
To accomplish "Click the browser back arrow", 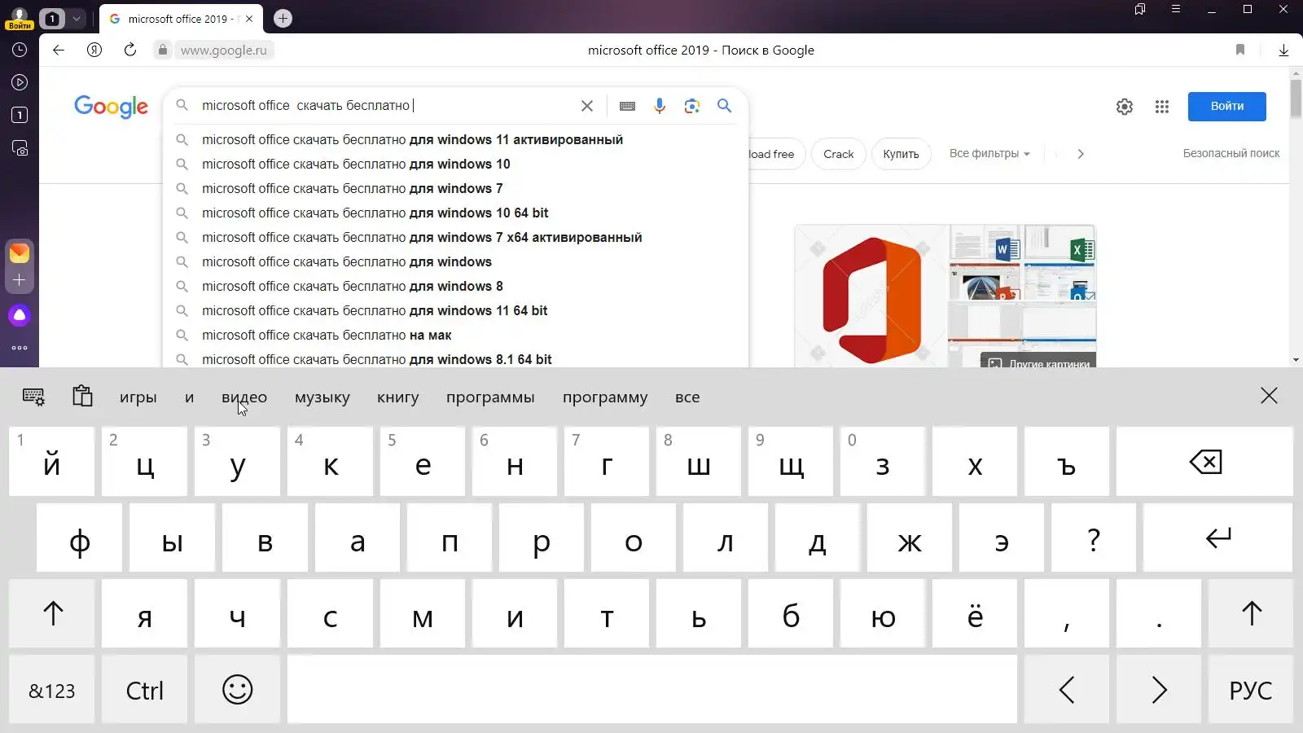I will point(59,50).
